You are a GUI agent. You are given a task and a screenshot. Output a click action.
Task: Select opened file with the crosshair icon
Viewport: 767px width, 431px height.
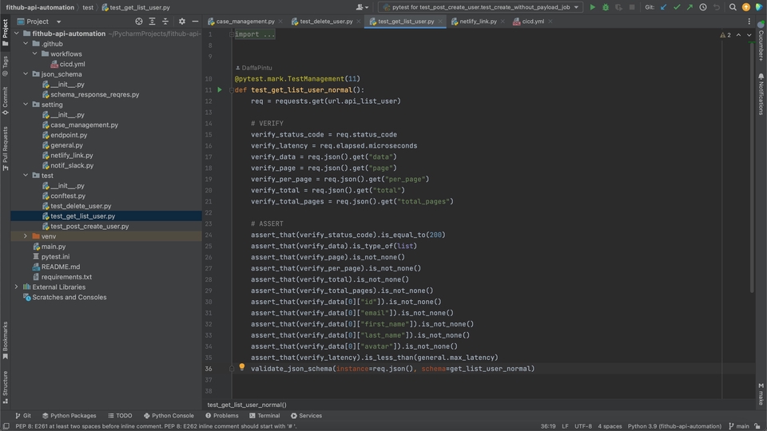coord(139,22)
